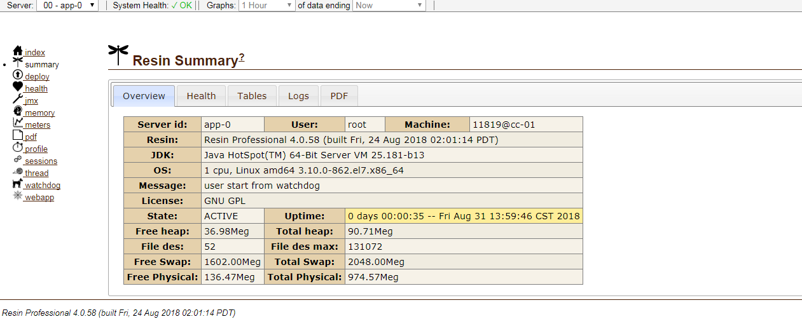Click the System Health OK status

[182, 5]
